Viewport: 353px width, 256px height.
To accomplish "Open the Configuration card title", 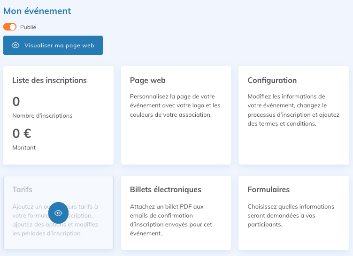I will tap(272, 80).
